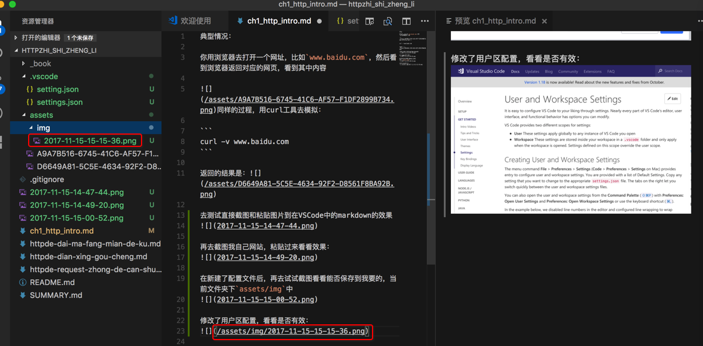Open httpde-dian-xing-gou-cheng.md

pos(88,256)
